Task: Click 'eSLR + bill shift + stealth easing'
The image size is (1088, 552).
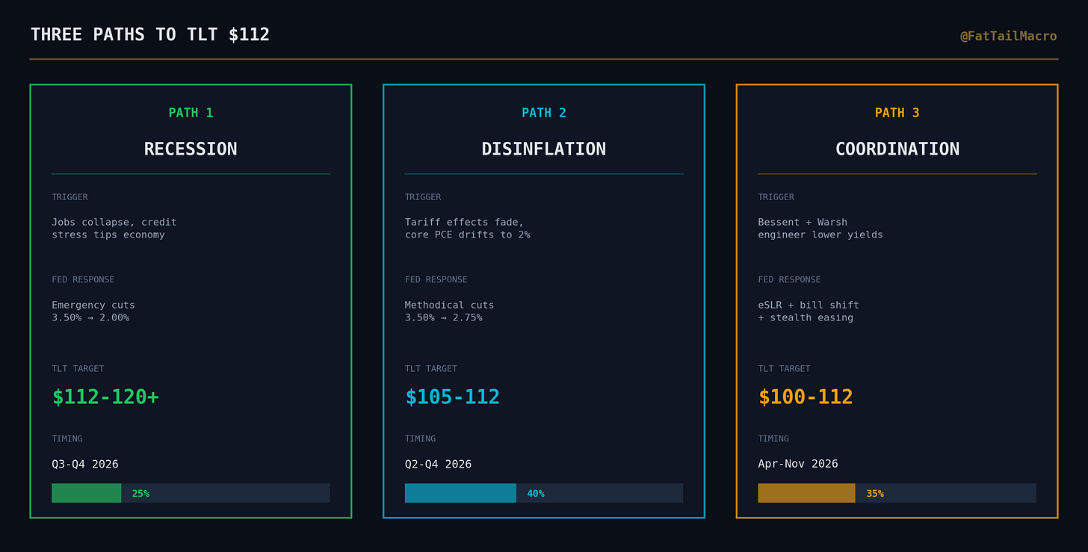Action: coord(809,311)
